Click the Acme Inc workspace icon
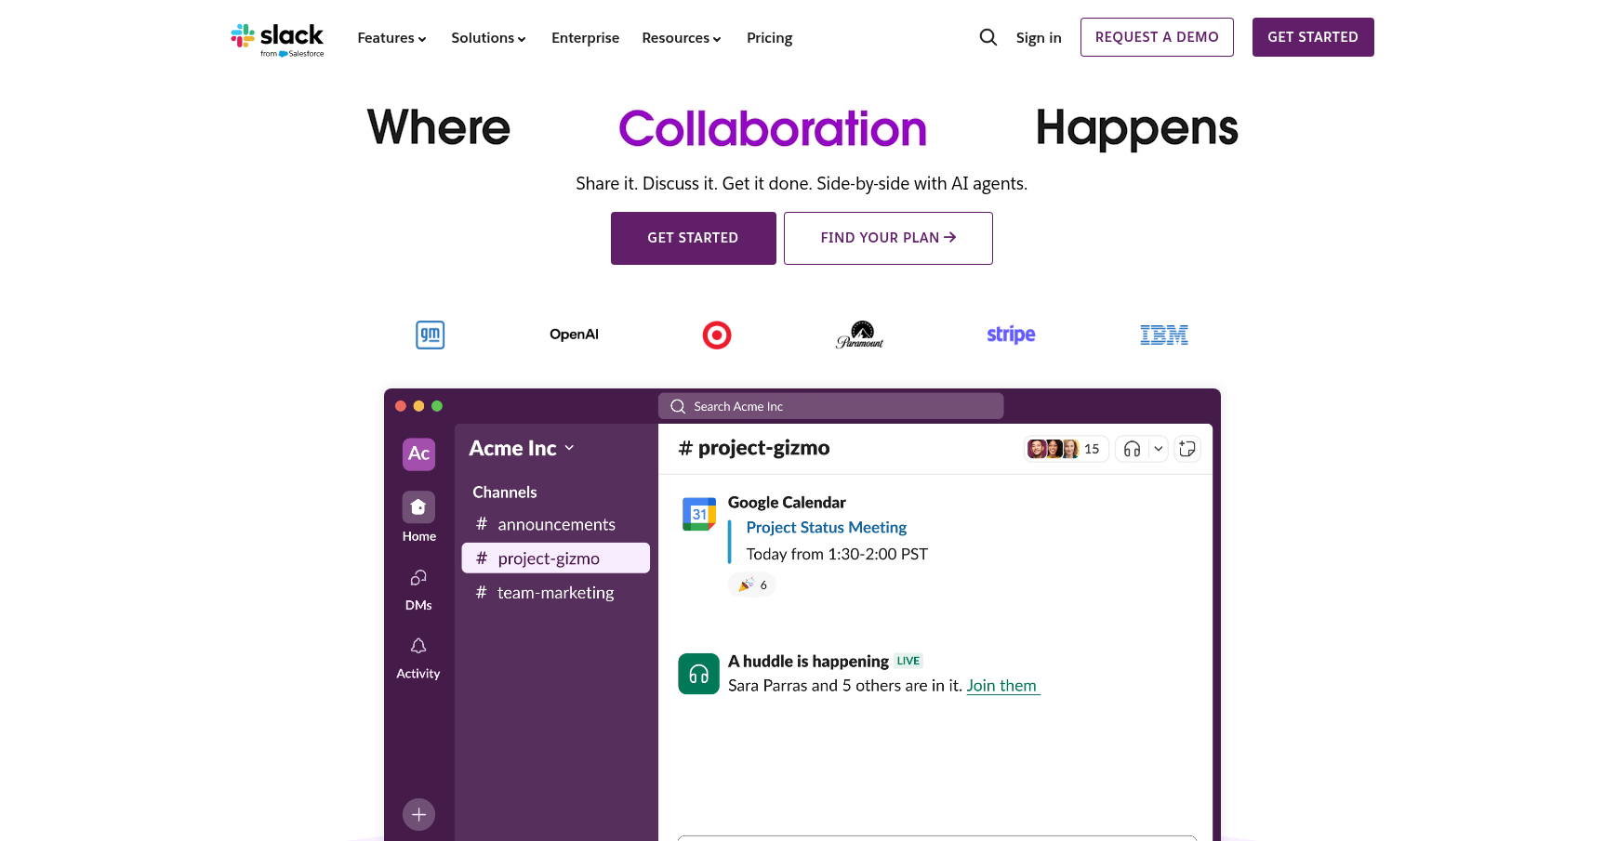Screen dimensions: 1604x841 (418, 453)
